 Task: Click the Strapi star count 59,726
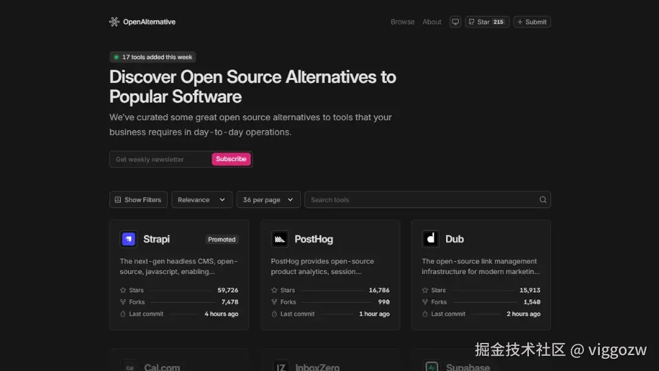coord(228,290)
